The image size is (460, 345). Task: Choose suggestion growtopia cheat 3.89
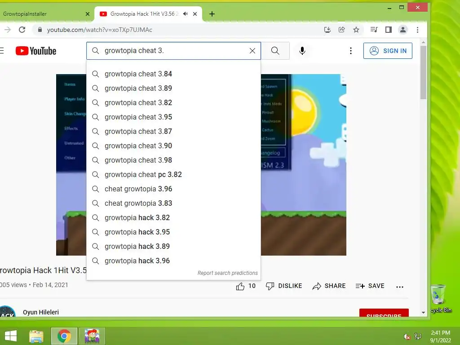click(173, 88)
